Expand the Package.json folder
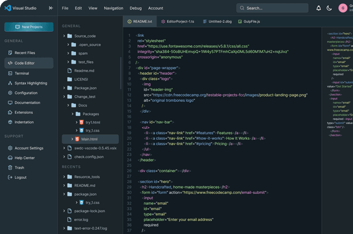 pos(64,88)
